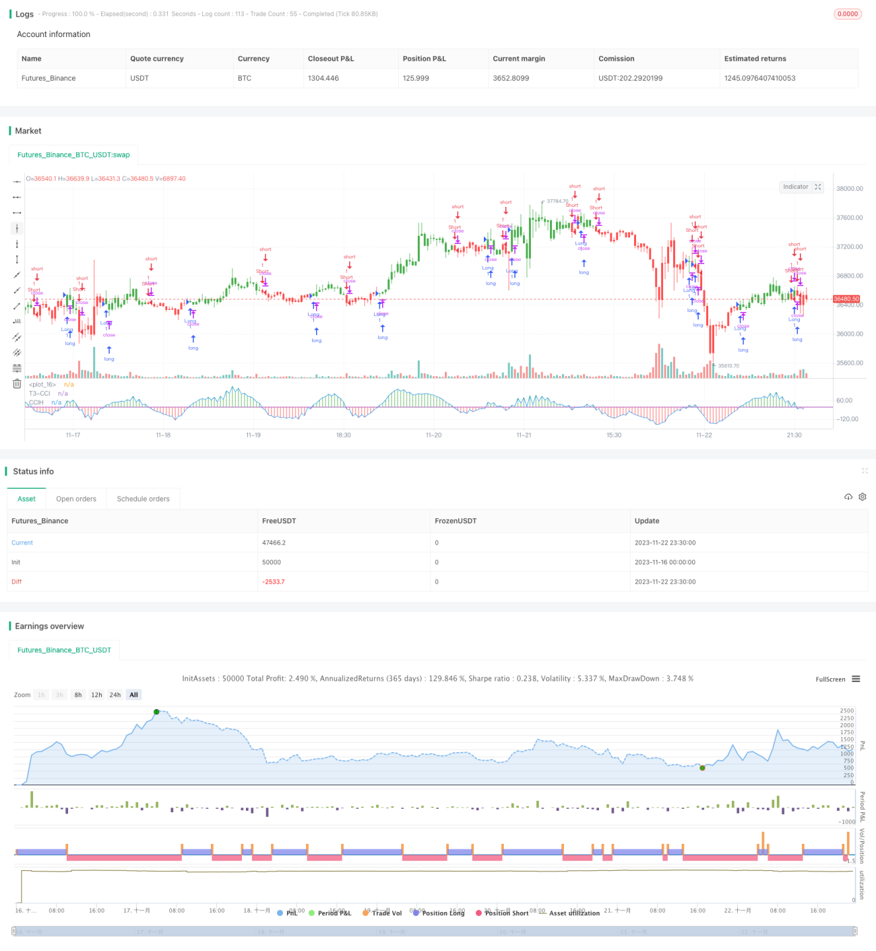
Task: Switch to the Open orders tab
Action: (76, 499)
